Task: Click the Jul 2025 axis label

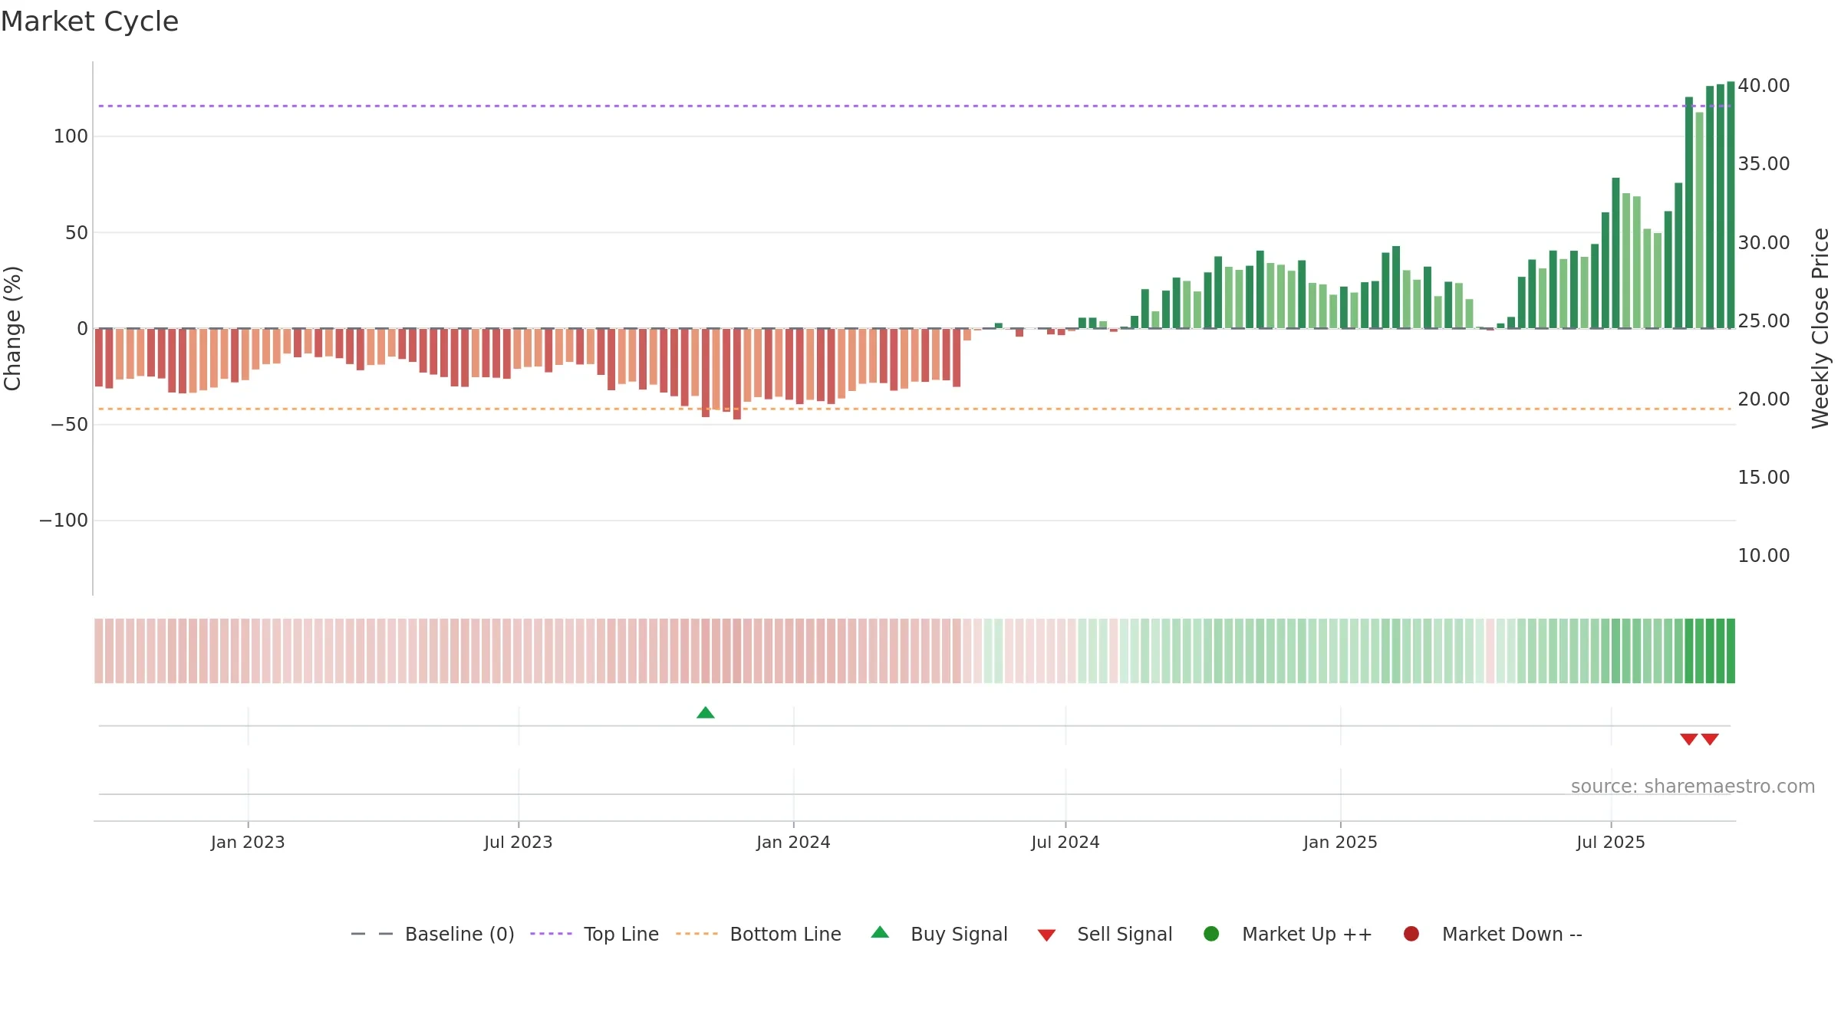Action: click(1611, 843)
